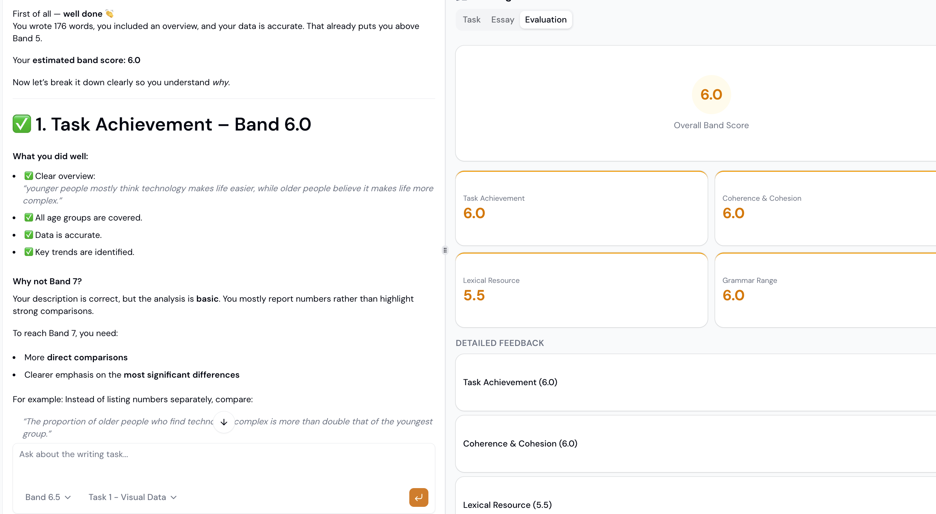This screenshot has height=514, width=936.
Task: Click the scroll-down arrow button in chat
Action: click(224, 422)
